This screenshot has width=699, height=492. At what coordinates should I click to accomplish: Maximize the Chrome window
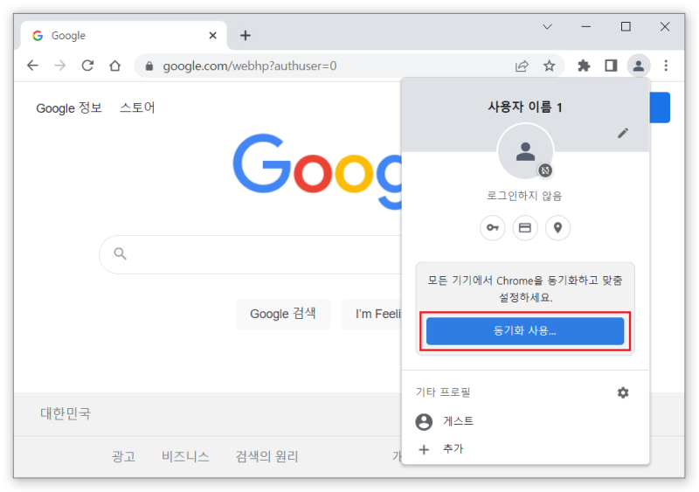(626, 27)
